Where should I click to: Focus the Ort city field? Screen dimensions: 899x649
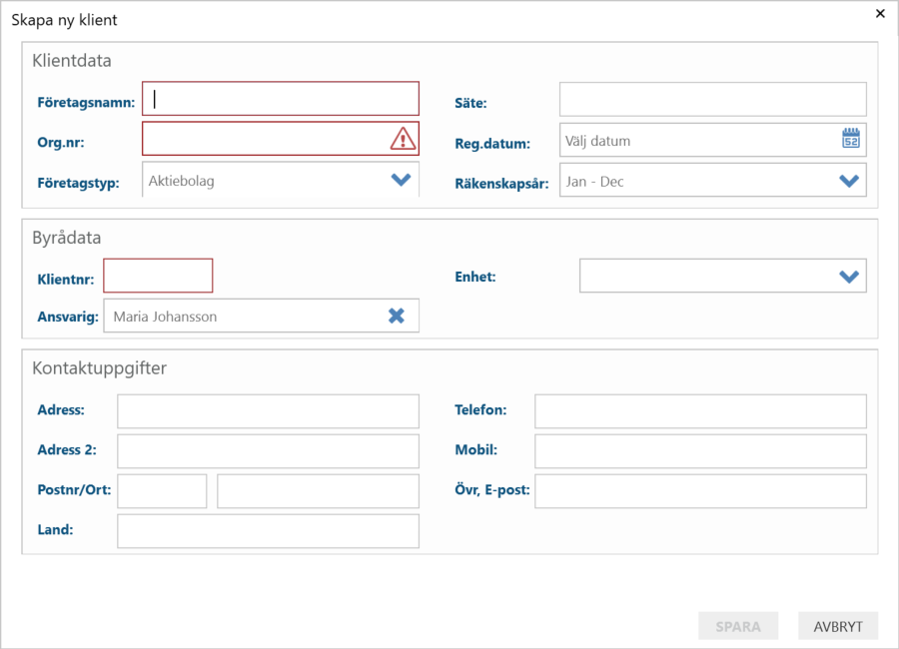point(319,491)
